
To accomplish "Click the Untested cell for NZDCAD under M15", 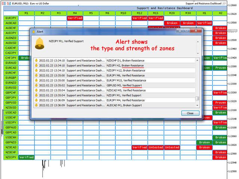I will pos(156,147).
